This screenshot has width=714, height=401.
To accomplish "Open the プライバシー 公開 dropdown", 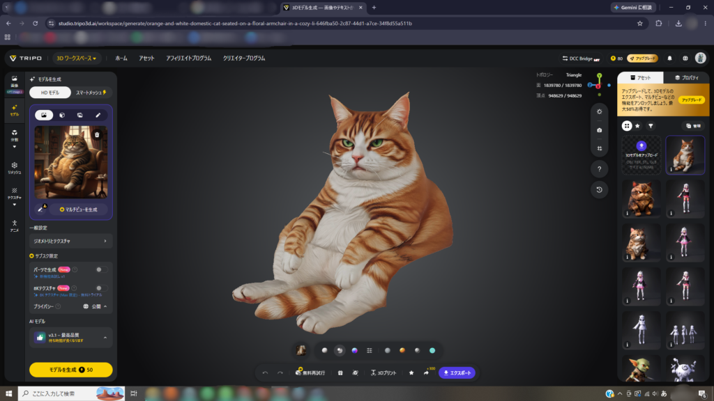I will click(95, 306).
